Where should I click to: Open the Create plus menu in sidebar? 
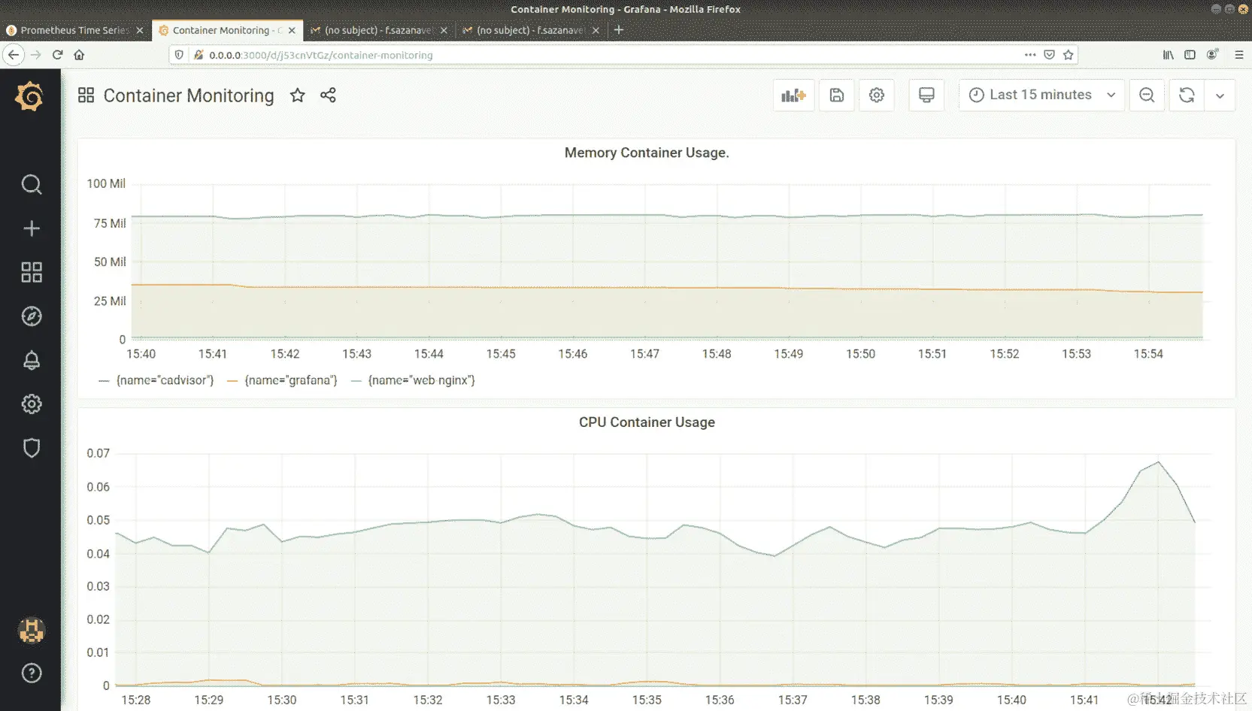coord(31,228)
